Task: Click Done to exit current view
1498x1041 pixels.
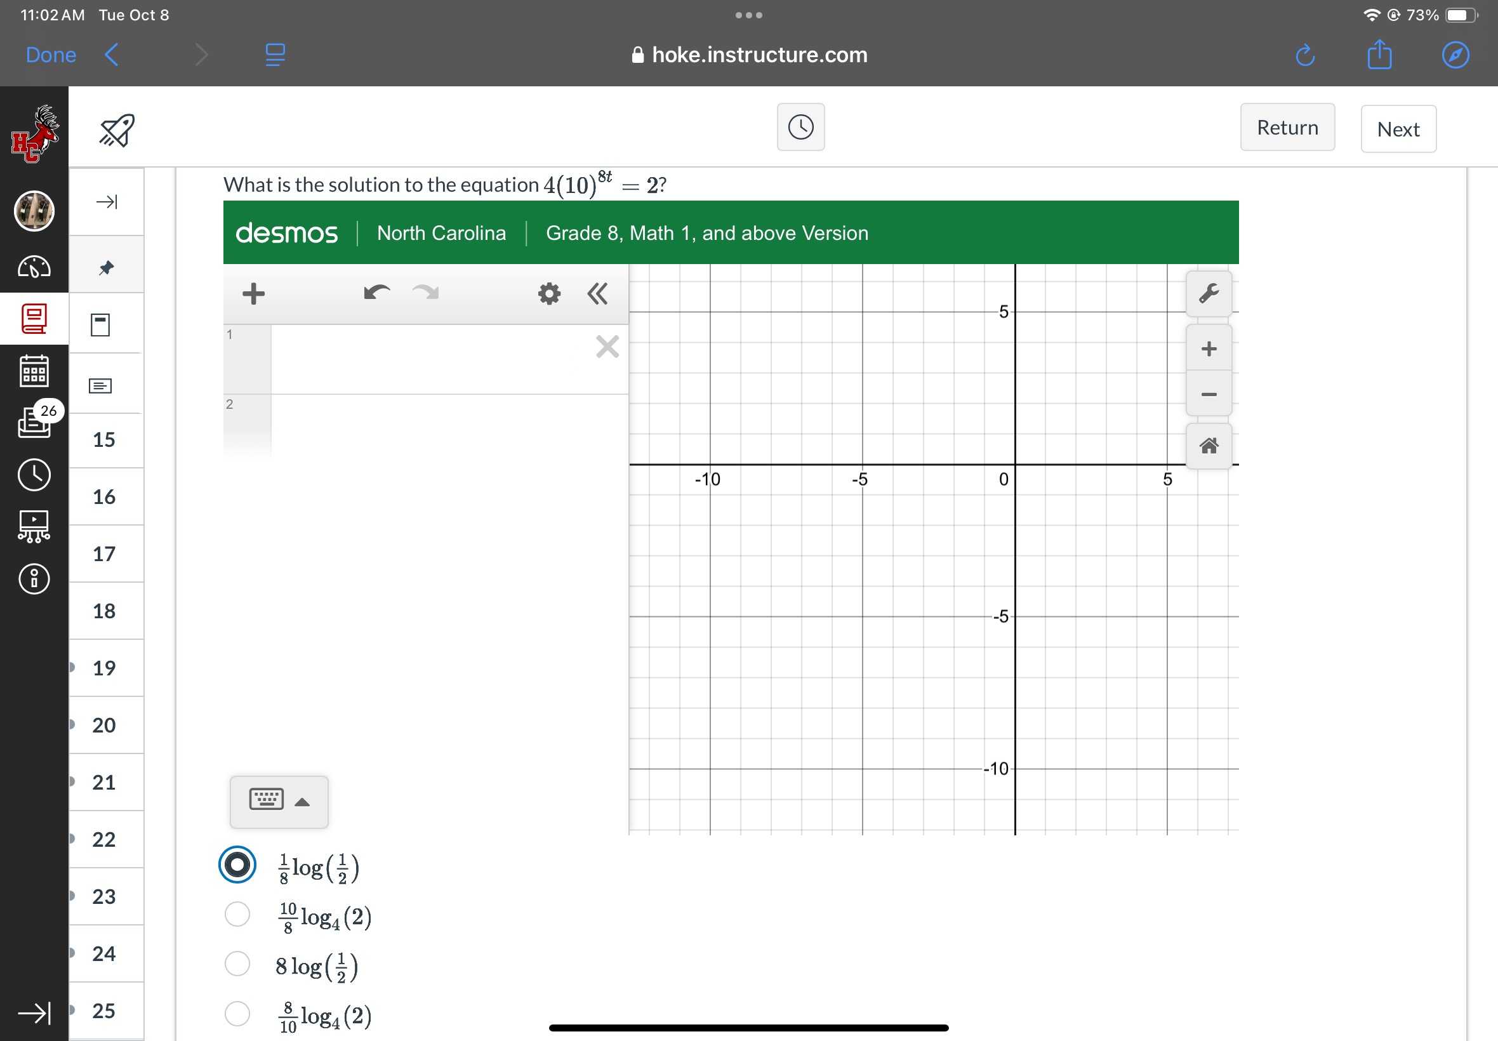Action: click(x=50, y=52)
